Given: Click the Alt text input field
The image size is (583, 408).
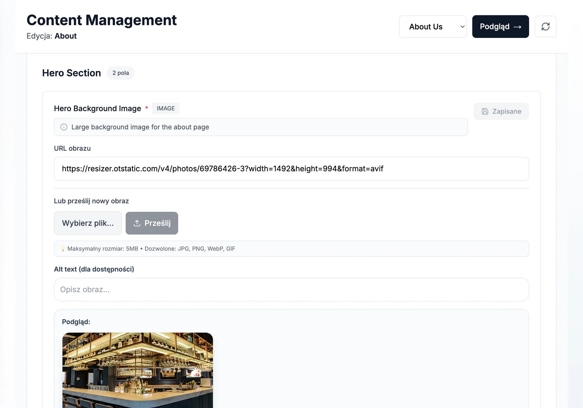Looking at the screenshot, I should (291, 290).
